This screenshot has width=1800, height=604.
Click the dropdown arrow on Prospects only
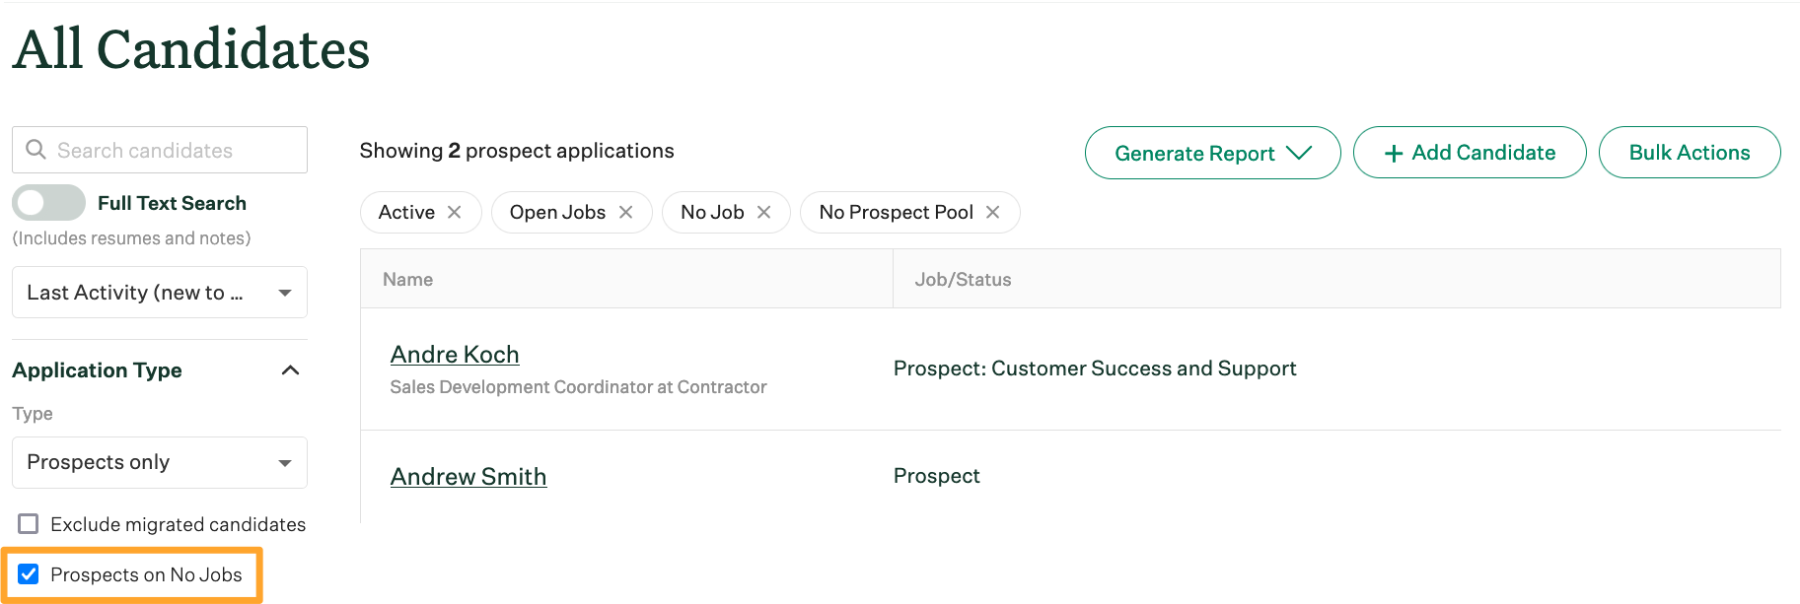pyautogui.click(x=286, y=462)
